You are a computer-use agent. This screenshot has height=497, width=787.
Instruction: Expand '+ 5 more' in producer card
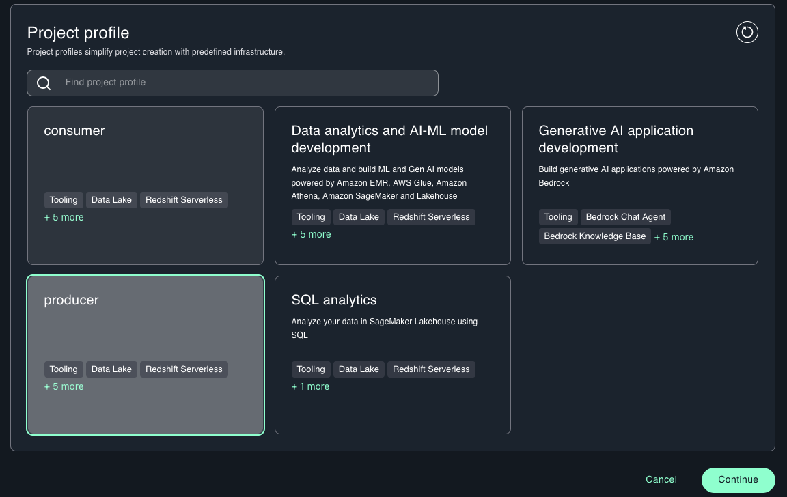(64, 386)
